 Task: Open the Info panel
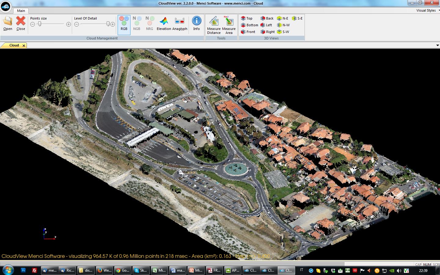(196, 24)
